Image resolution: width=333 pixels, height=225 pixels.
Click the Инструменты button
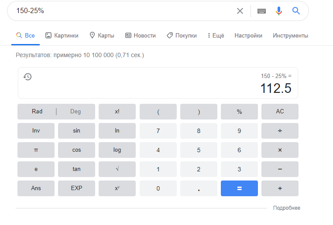click(290, 35)
